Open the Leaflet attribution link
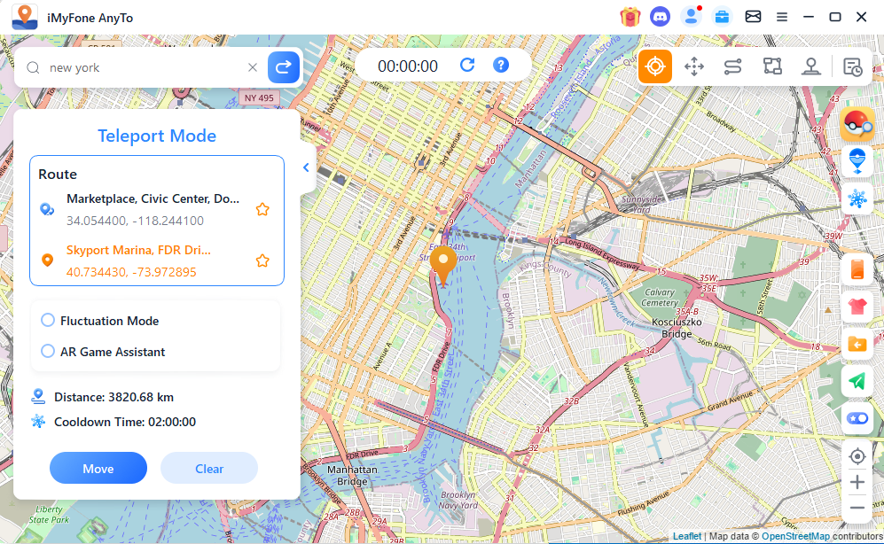884x544 pixels. (x=686, y=536)
